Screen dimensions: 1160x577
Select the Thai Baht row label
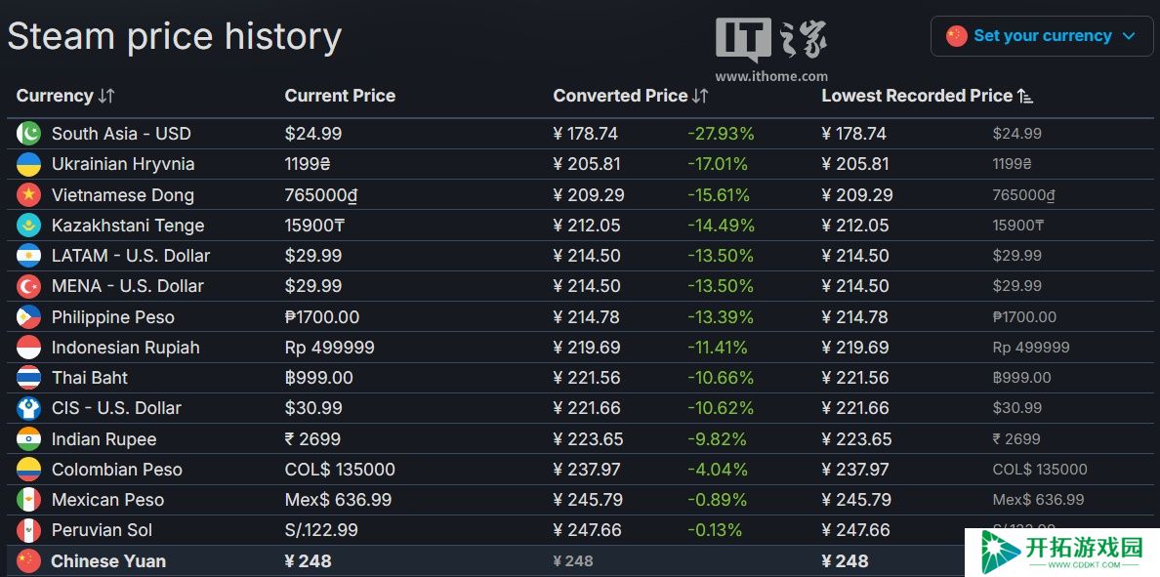point(90,378)
